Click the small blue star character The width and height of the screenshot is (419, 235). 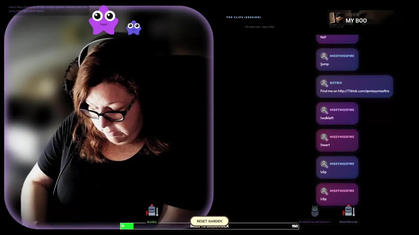tap(134, 28)
